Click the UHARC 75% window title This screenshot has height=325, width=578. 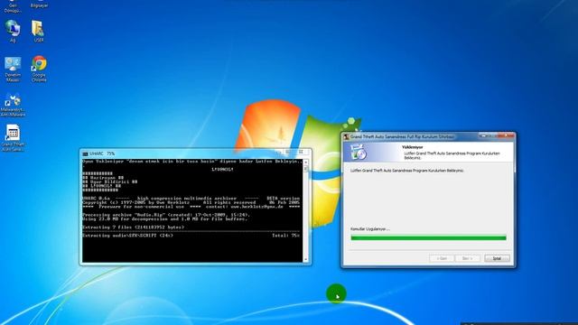click(x=102, y=153)
